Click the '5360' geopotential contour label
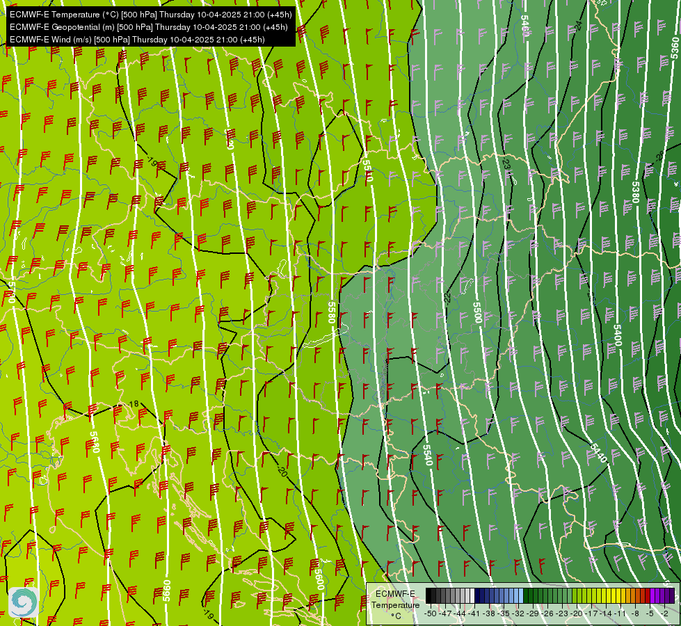This screenshot has height=626, width=681. tap(675, 48)
